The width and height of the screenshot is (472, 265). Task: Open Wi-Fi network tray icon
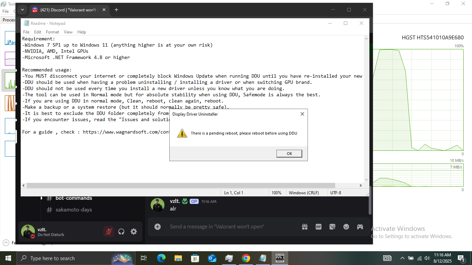tap(419, 258)
